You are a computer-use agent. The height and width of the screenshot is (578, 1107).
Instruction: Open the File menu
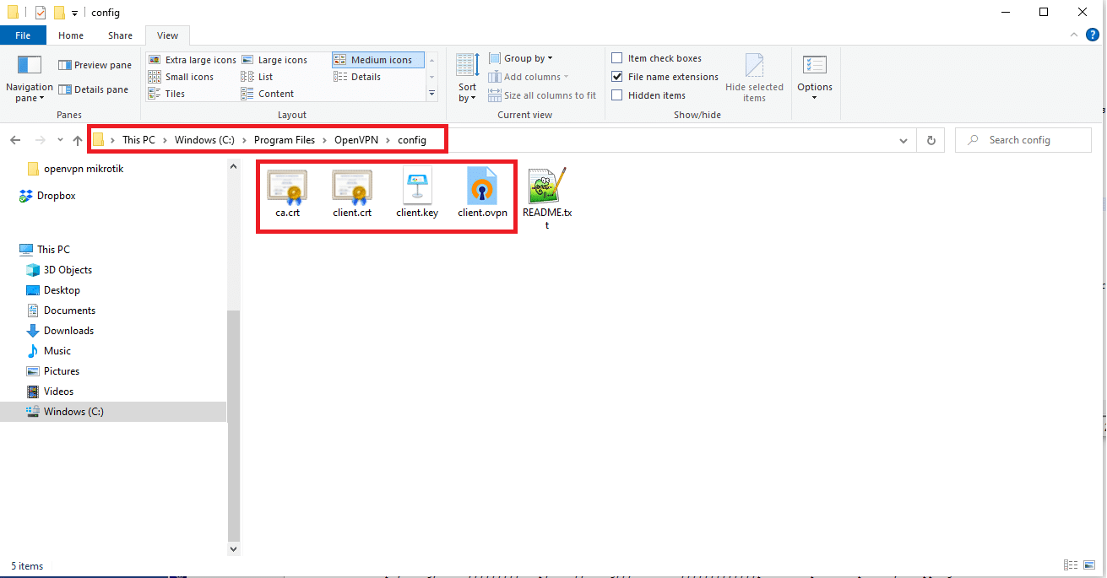tap(23, 35)
